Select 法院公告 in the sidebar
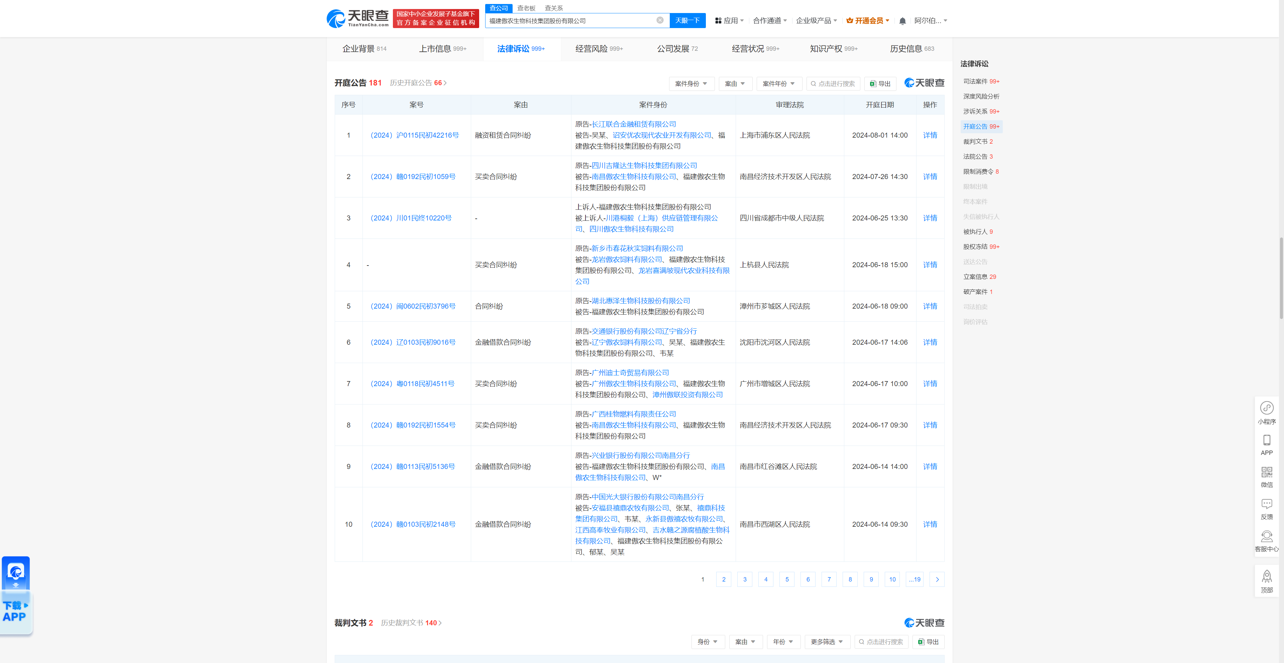Image resolution: width=1284 pixels, height=663 pixels. [978, 156]
